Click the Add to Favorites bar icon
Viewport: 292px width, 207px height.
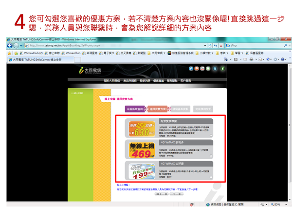pyautogui.click(x=16, y=53)
